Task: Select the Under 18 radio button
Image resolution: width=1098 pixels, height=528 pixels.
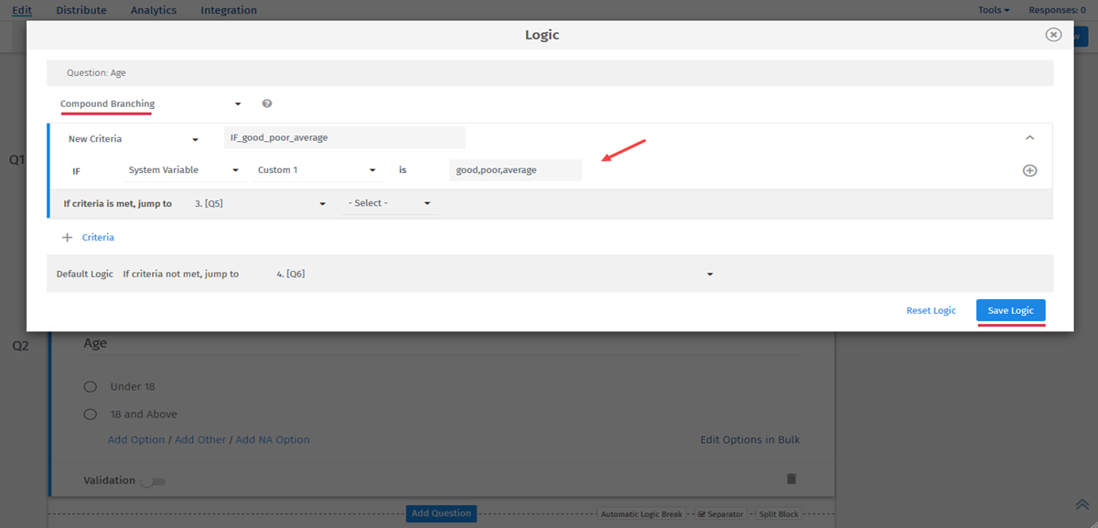Action: pos(90,386)
